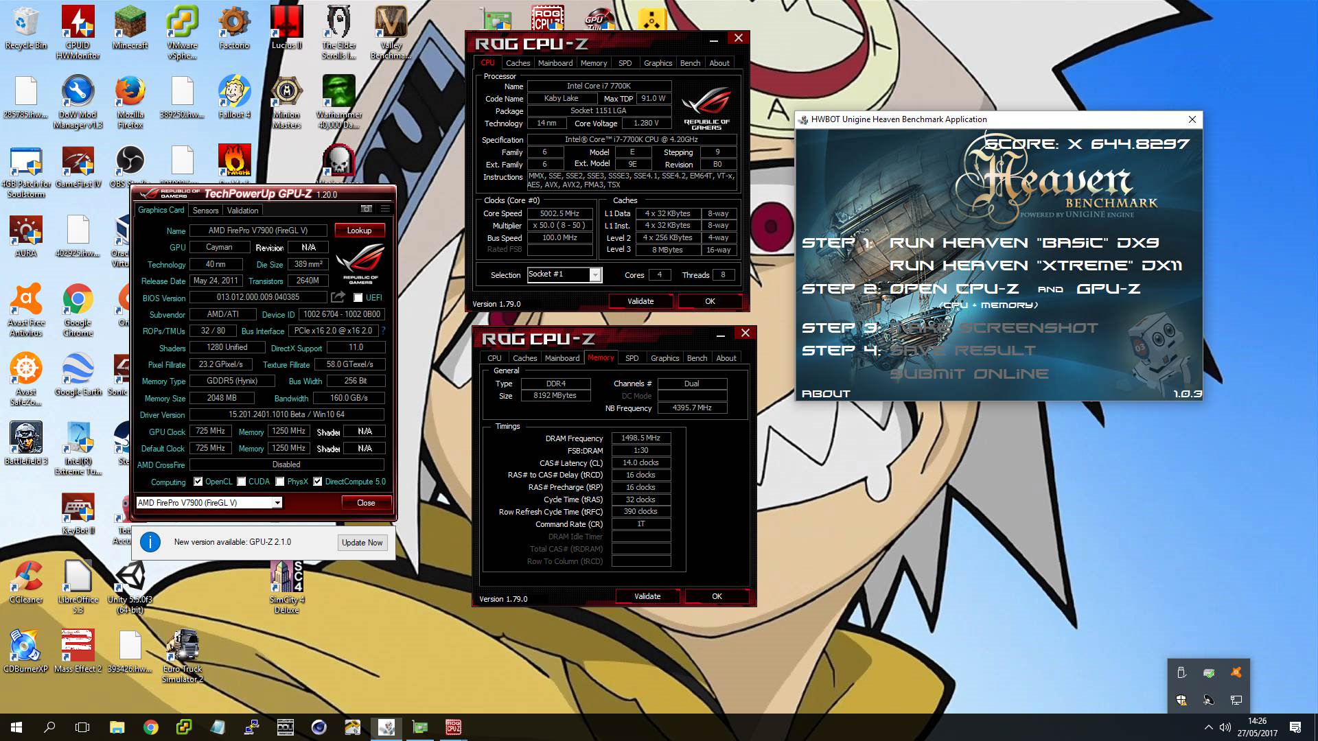Click the bus interface question mark
This screenshot has width=1318, height=741.
click(383, 331)
